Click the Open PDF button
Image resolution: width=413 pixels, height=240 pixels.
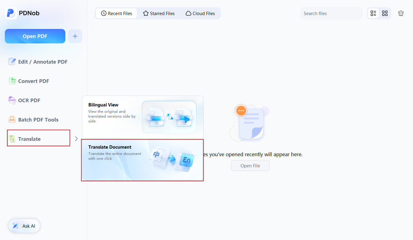(x=35, y=36)
